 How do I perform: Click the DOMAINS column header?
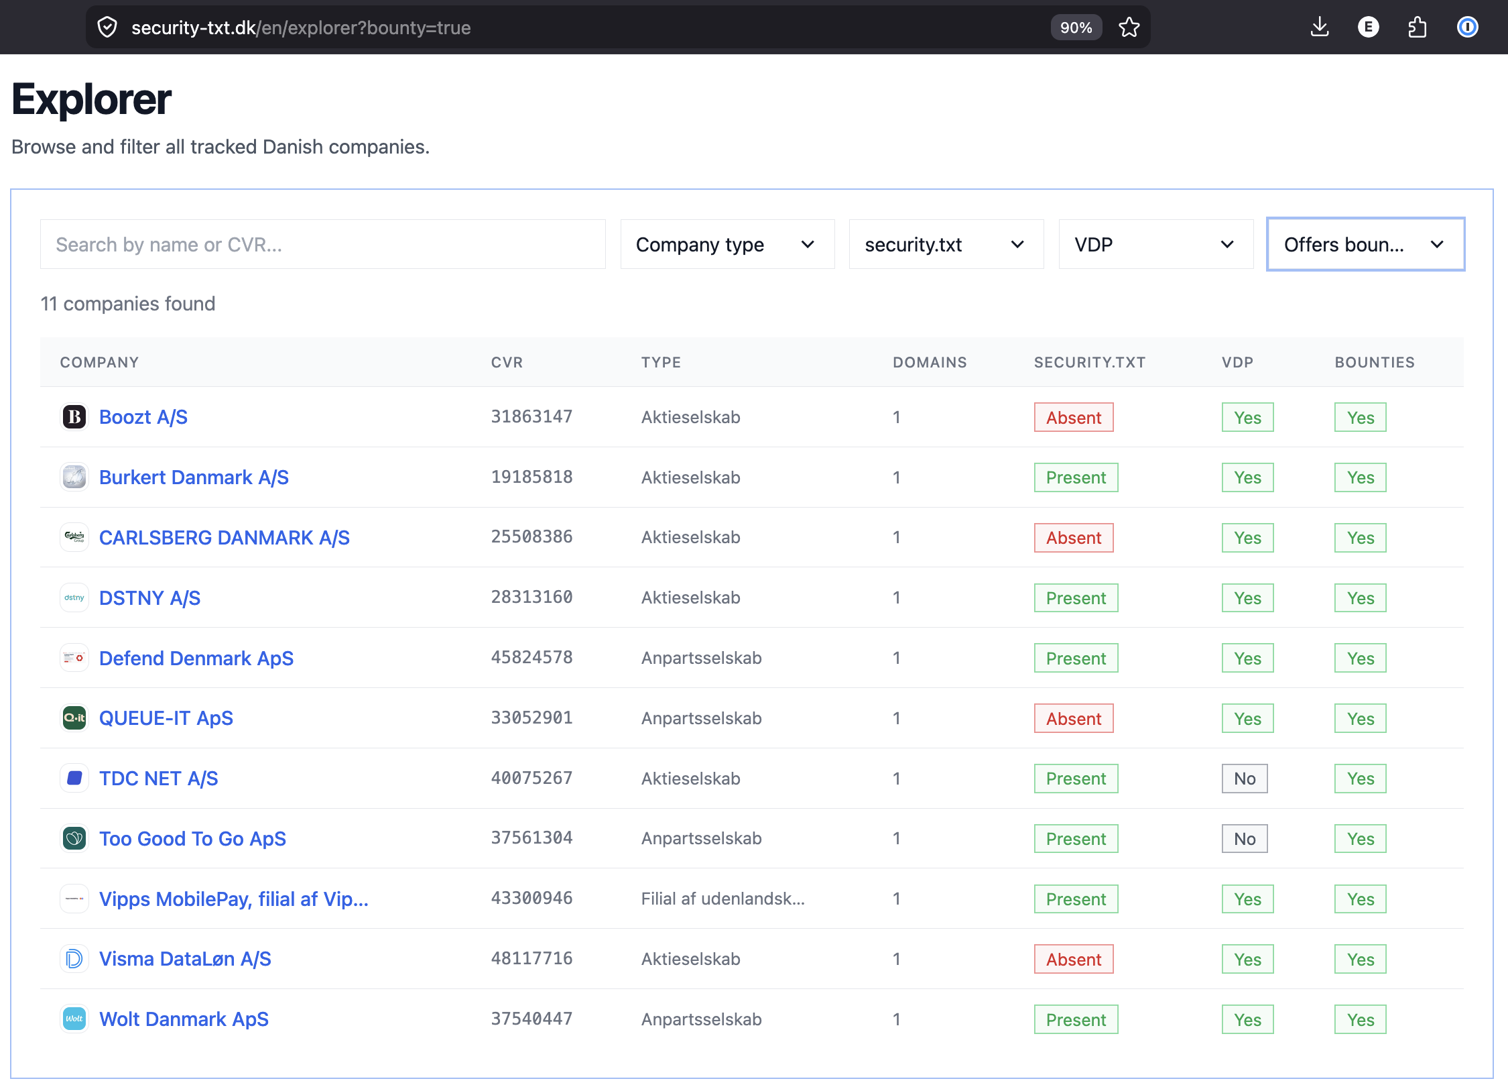pyautogui.click(x=930, y=362)
